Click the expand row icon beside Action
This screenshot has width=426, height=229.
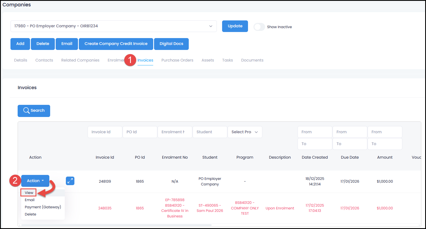[x=70, y=181]
